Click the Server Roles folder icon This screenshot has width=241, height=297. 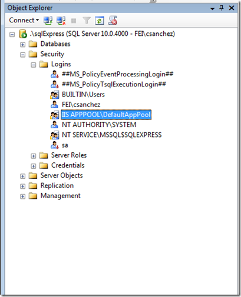pyautogui.click(x=44, y=155)
